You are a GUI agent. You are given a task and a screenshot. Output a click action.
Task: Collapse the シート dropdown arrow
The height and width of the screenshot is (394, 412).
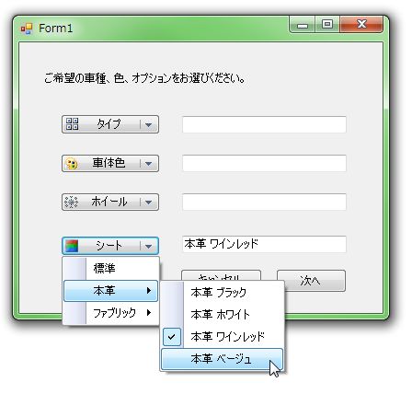149,246
